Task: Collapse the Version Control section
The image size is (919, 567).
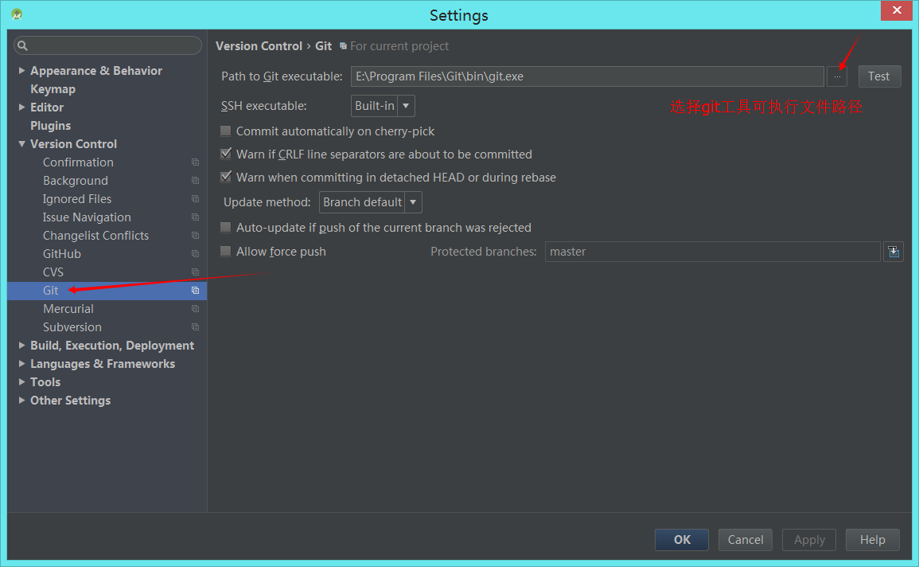Action: (21, 143)
